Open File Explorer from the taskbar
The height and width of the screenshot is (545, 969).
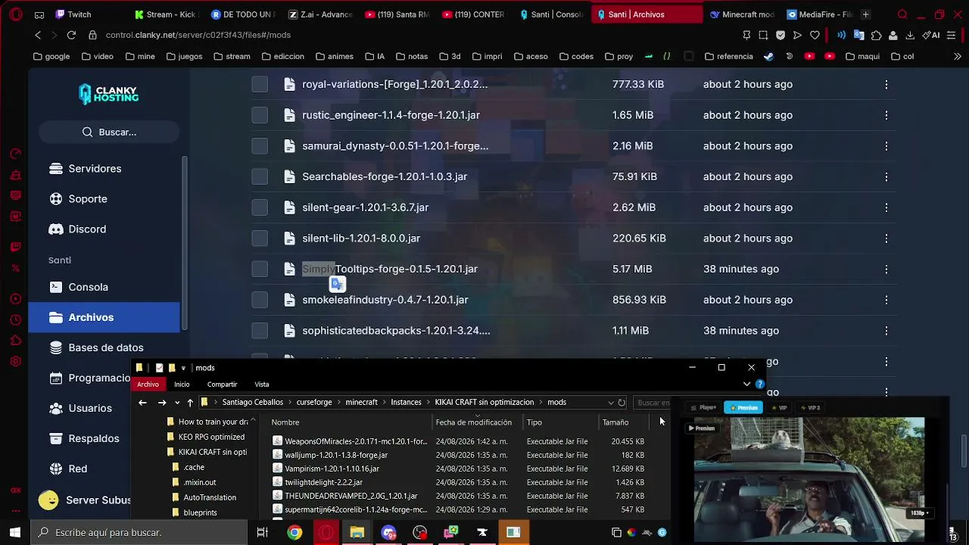357,532
